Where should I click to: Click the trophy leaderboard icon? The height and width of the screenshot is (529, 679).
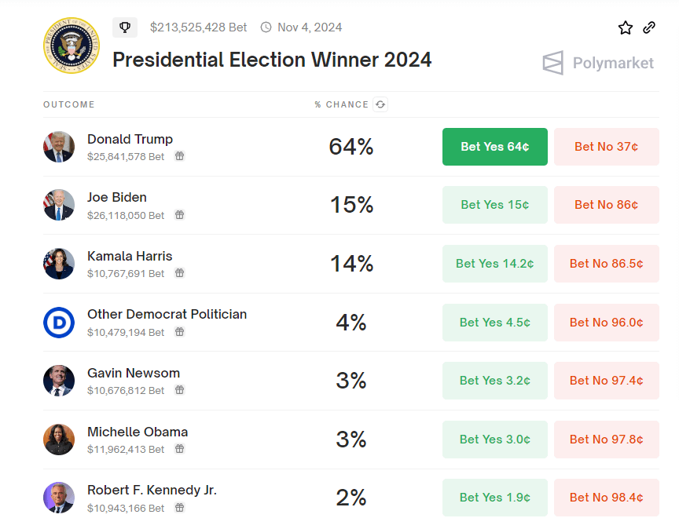[124, 27]
